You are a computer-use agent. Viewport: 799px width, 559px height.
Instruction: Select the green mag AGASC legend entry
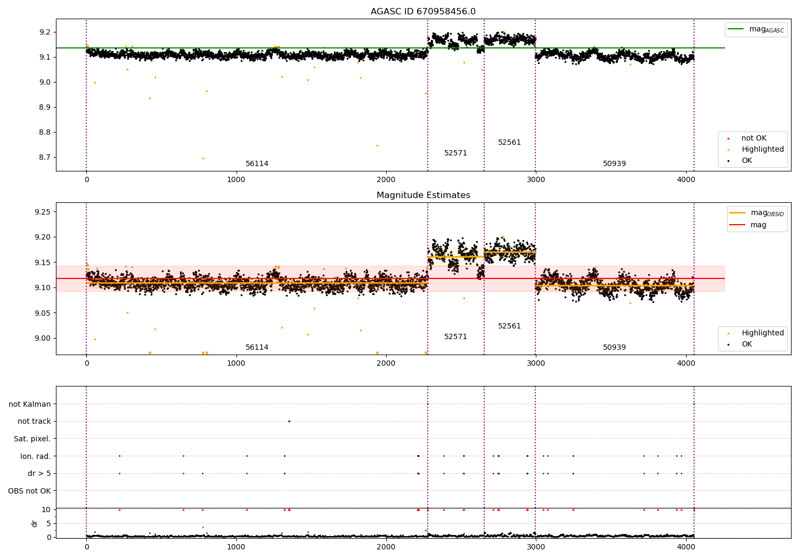tap(756, 29)
